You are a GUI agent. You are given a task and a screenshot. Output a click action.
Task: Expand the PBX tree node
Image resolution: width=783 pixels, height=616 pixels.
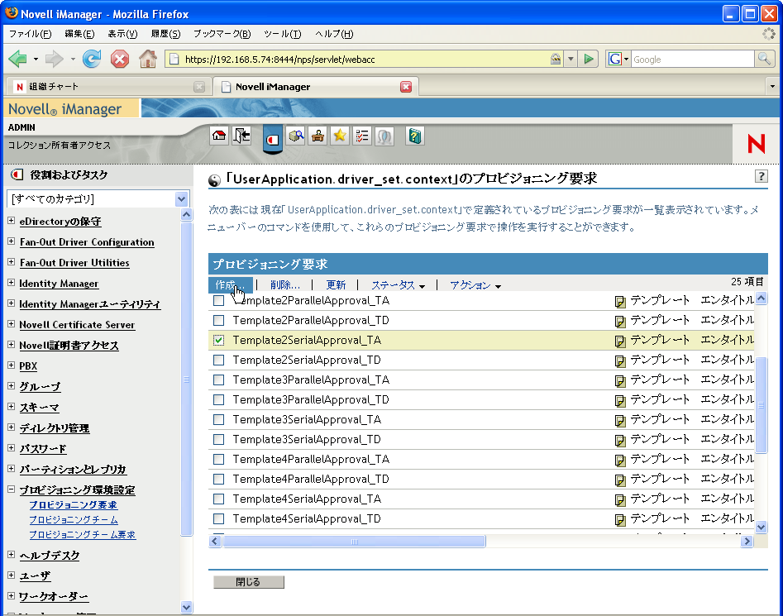[11, 365]
